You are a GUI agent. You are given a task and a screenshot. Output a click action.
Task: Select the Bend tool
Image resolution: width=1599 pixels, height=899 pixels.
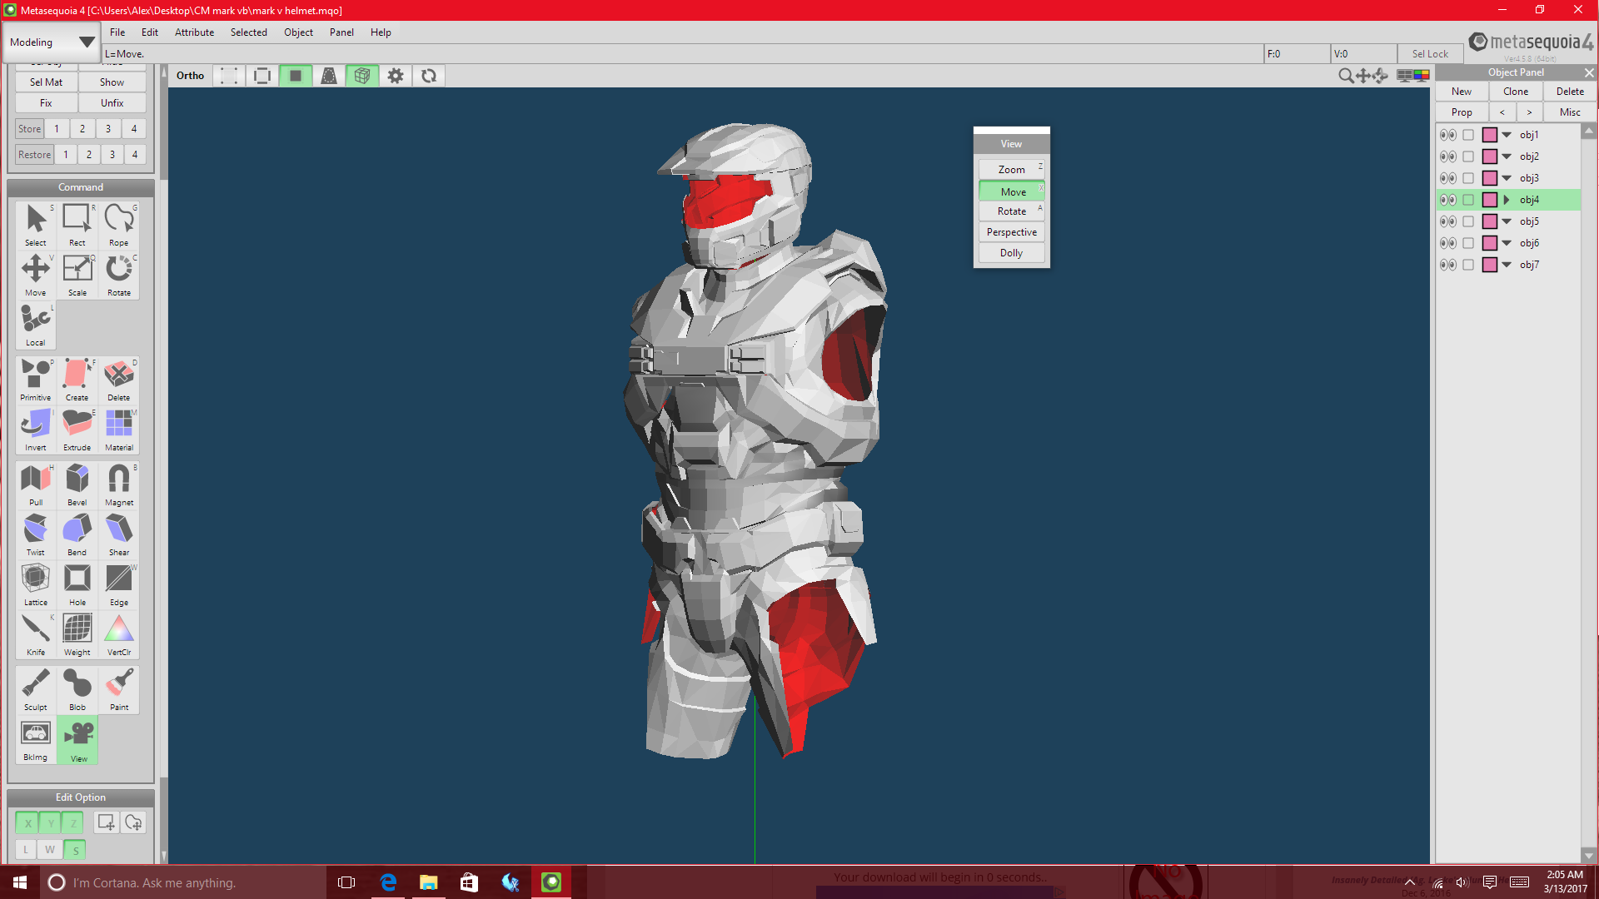click(77, 534)
